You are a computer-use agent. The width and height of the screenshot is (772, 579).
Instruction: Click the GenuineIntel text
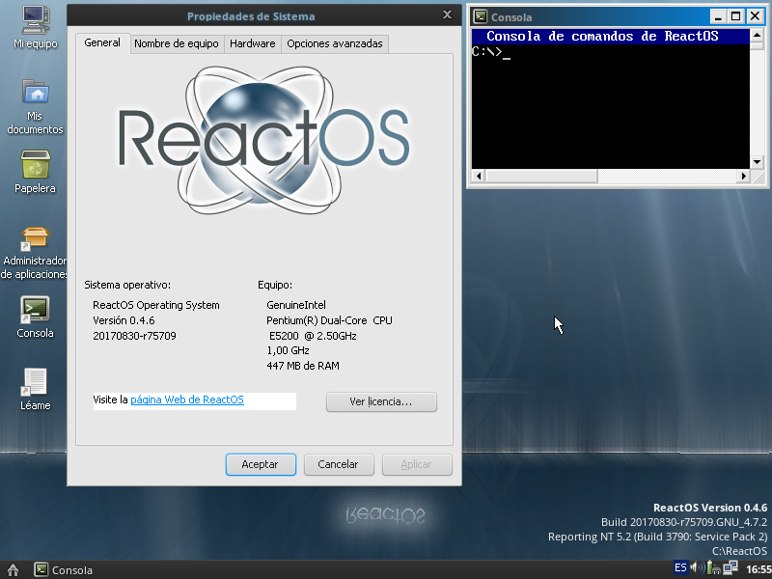pyautogui.click(x=296, y=305)
